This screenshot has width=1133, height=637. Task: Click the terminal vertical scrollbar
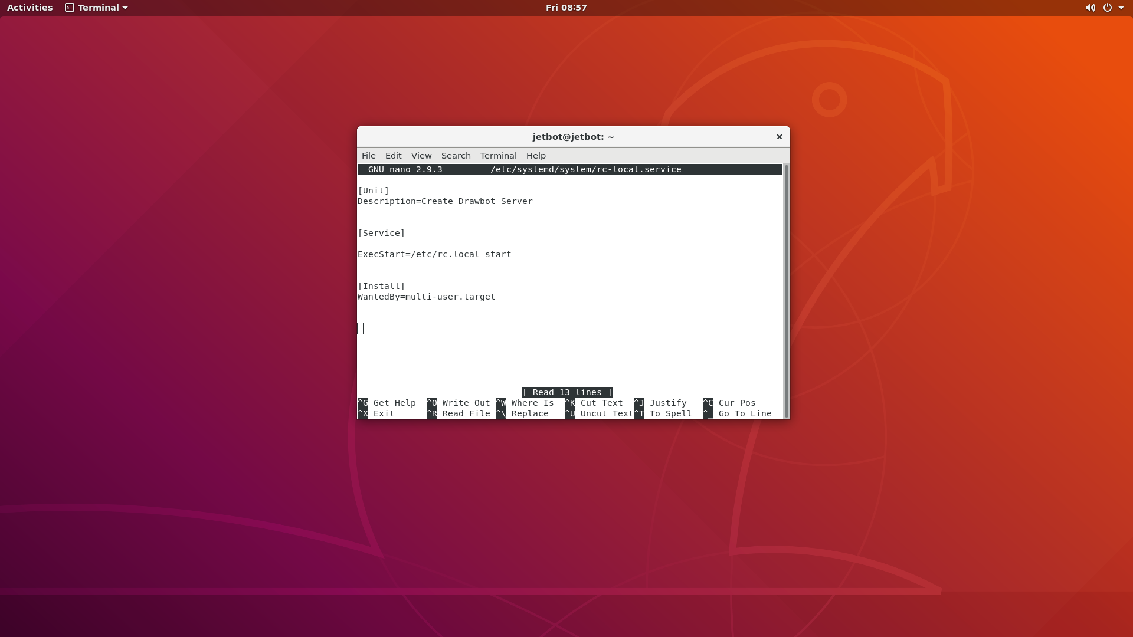pyautogui.click(x=786, y=291)
